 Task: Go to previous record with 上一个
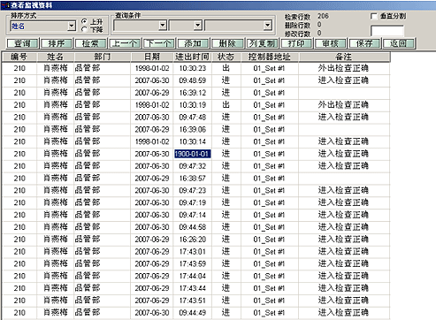[125, 43]
